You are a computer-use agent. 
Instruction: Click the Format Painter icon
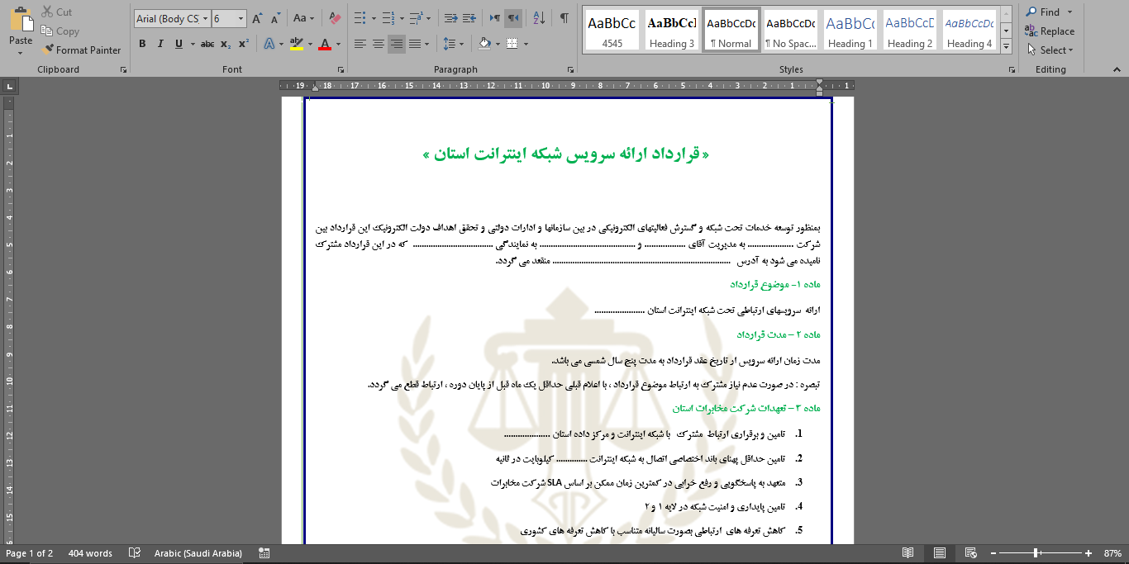coord(48,50)
